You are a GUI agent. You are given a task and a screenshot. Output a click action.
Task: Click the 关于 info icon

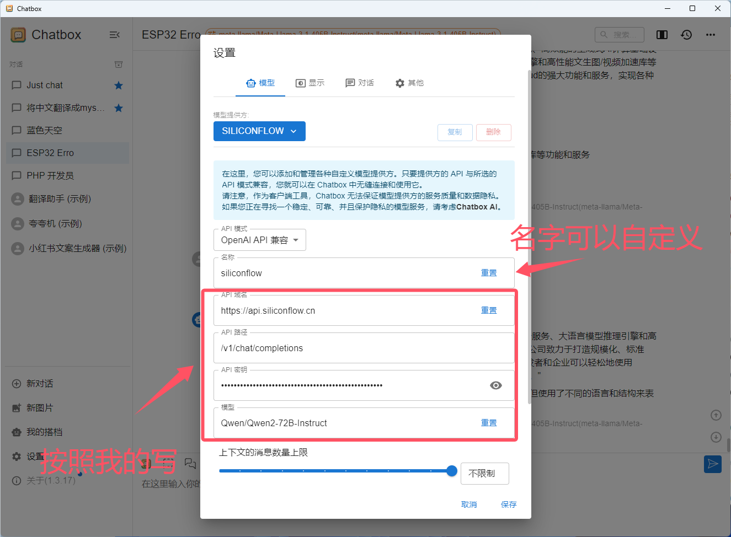pos(17,481)
